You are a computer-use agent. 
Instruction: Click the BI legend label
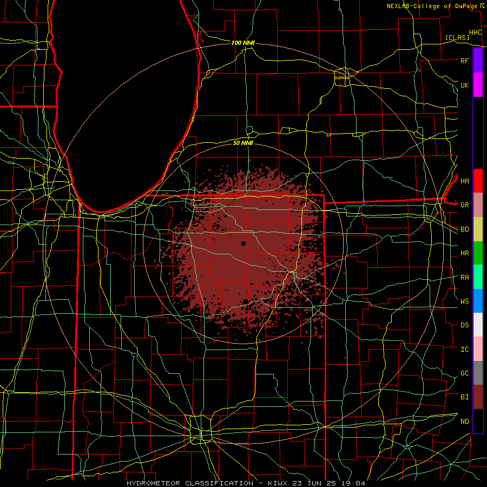464,397
